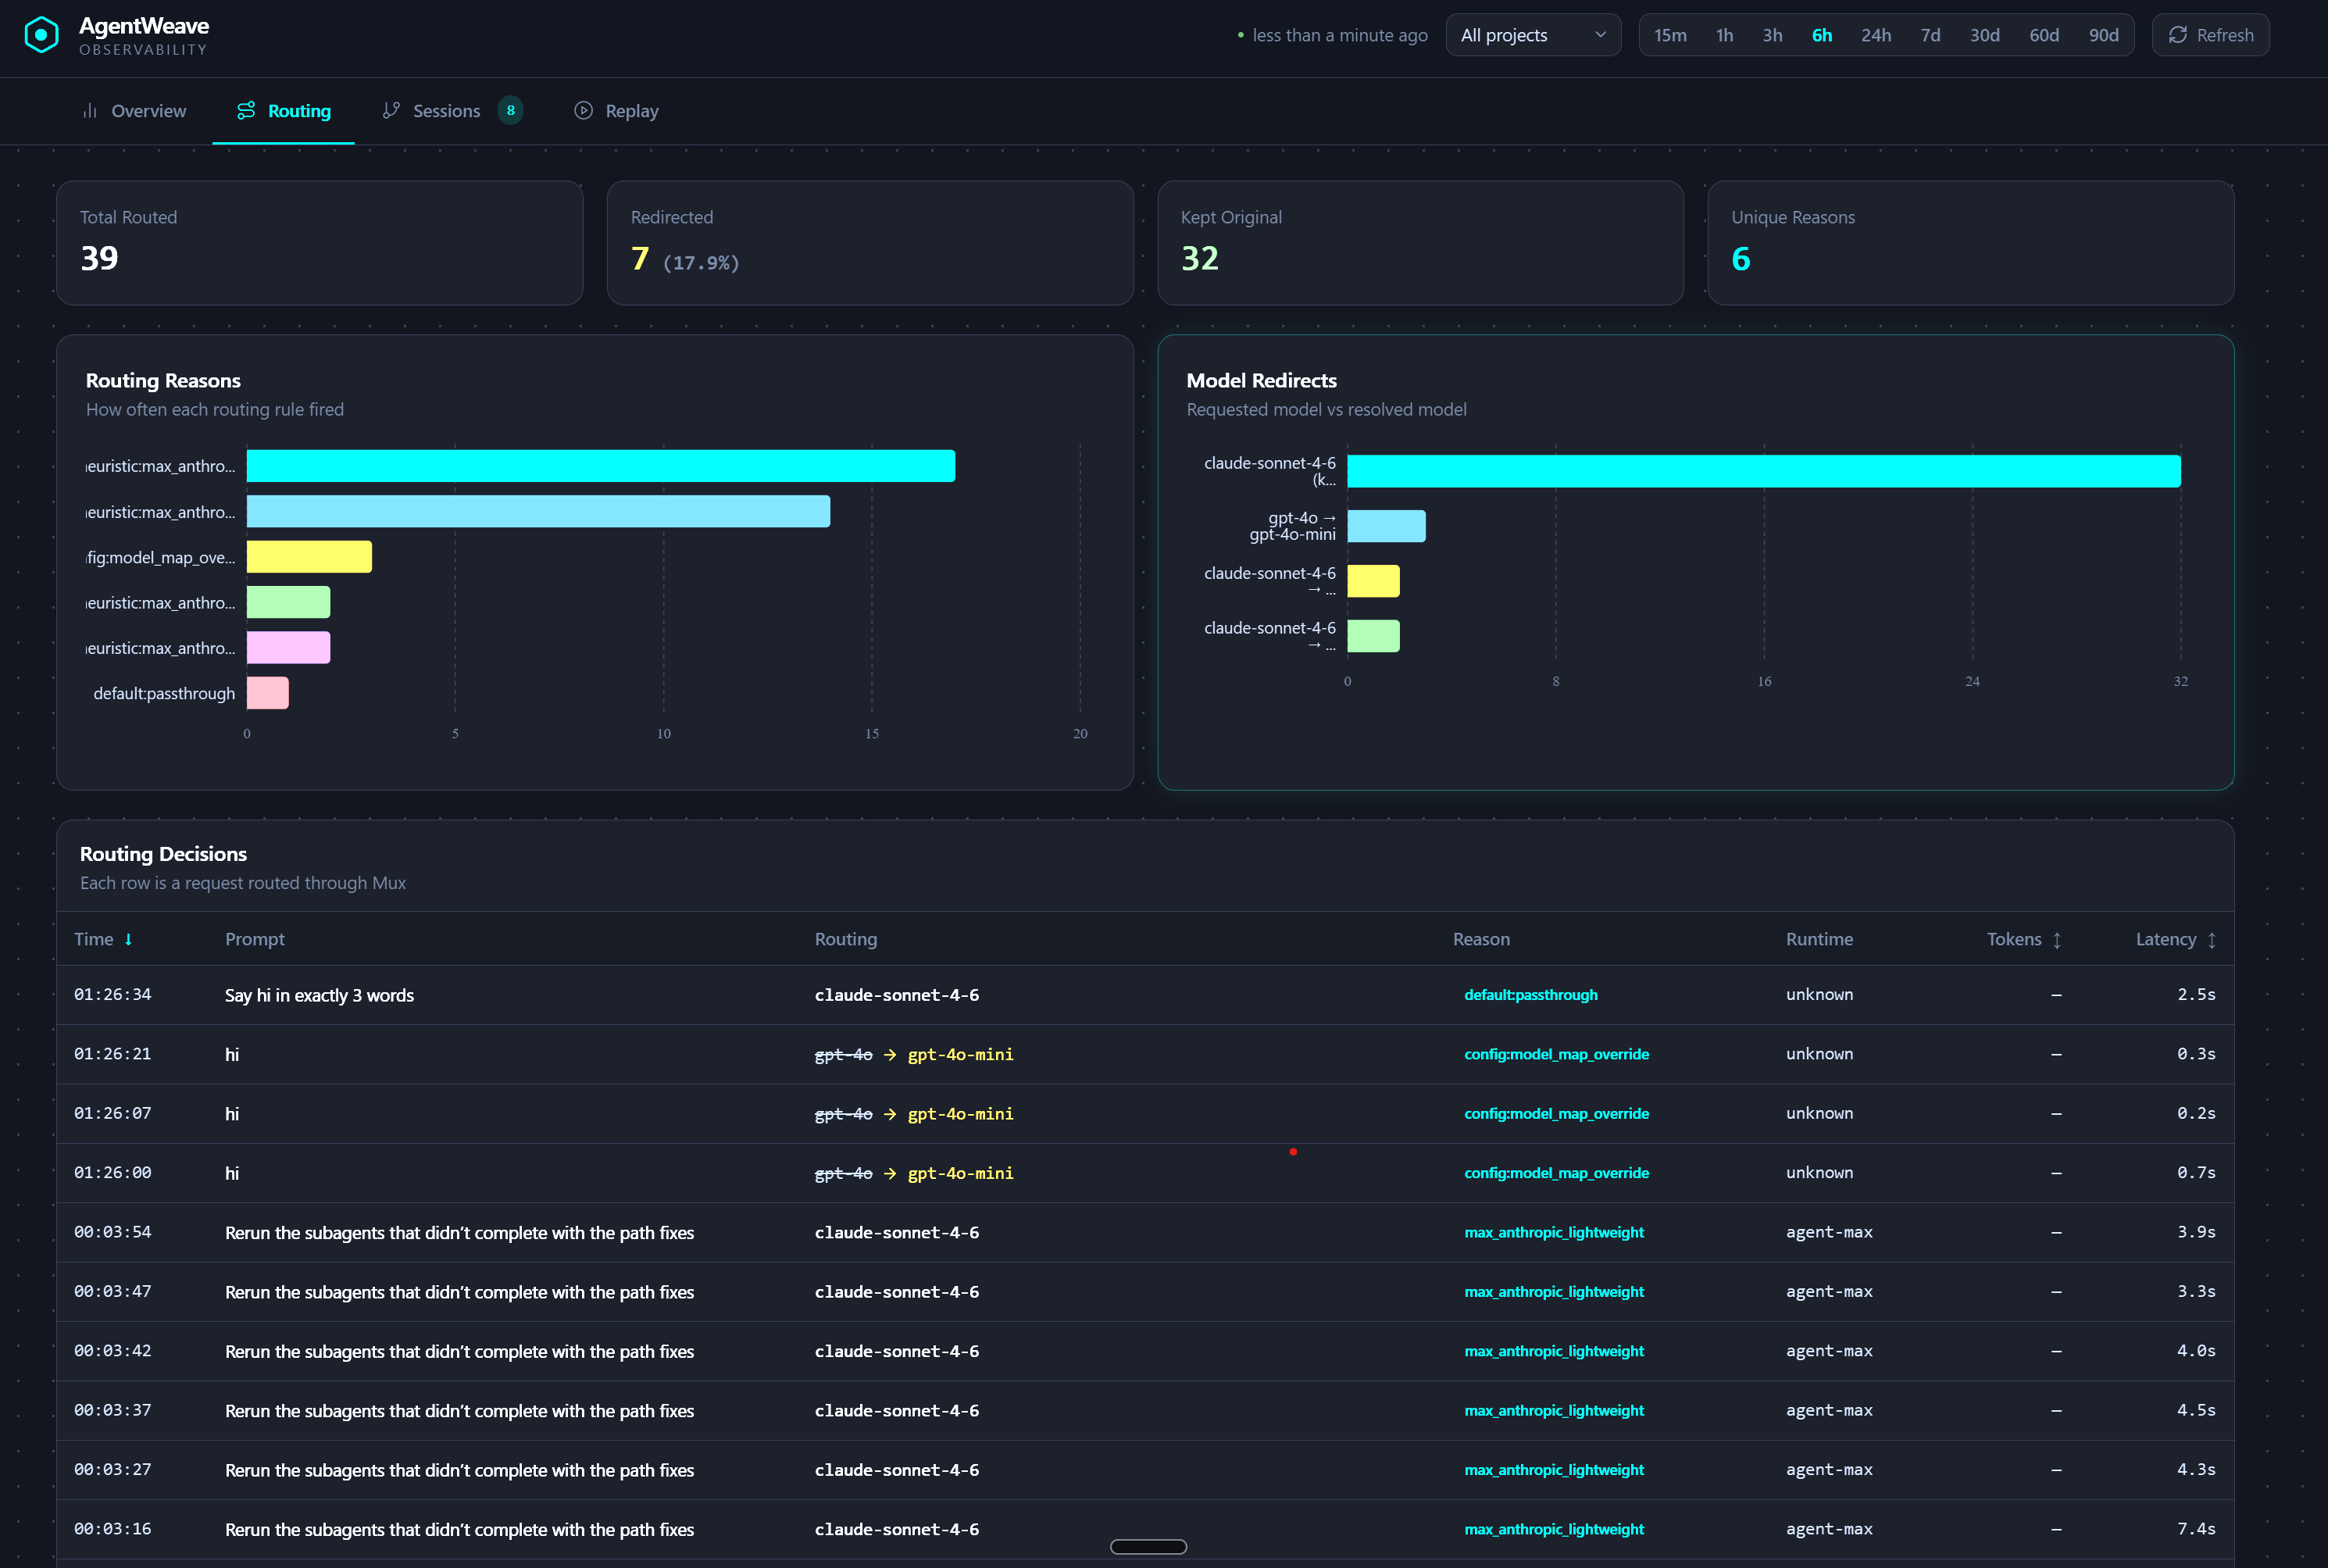Click the yellow model_map_override bar

tap(309, 557)
